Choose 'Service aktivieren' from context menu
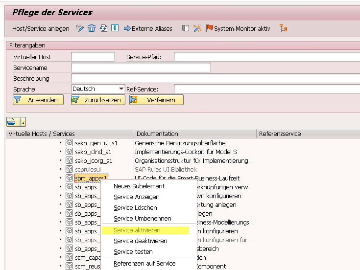The image size is (360, 270). [x=137, y=230]
